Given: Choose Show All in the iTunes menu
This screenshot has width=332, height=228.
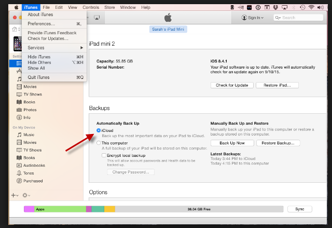Looking at the screenshot, I should [54, 68].
